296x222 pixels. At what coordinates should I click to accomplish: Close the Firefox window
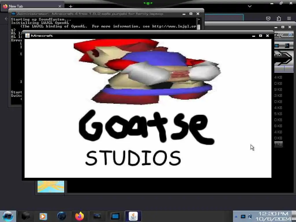pyautogui.click(x=291, y=3)
